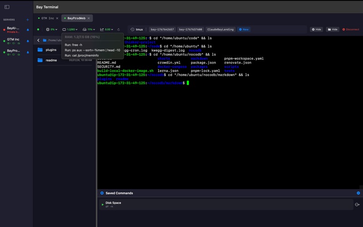Go back in file browser
The width and height of the screenshot is (363, 227).
38,40
